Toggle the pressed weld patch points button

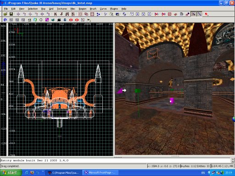tap(194, 14)
